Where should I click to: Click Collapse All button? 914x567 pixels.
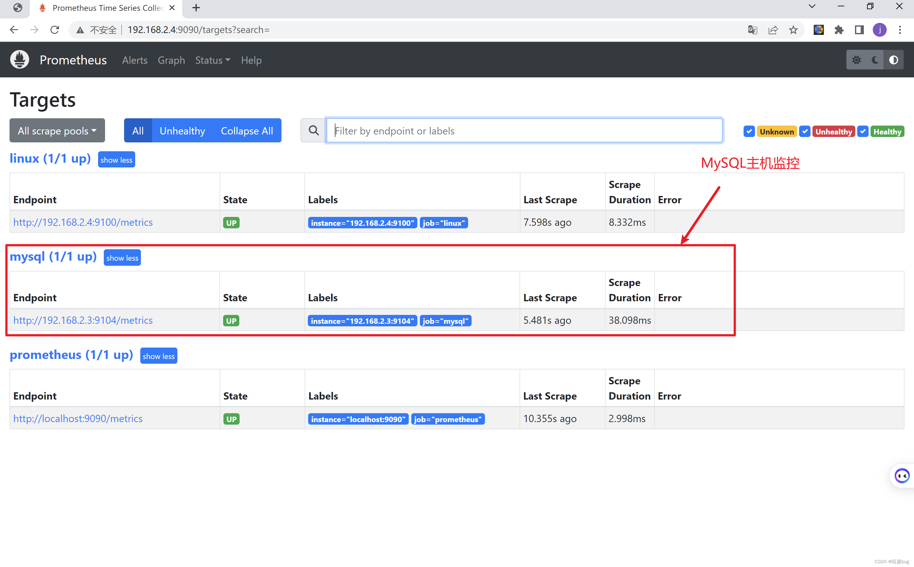coord(247,131)
